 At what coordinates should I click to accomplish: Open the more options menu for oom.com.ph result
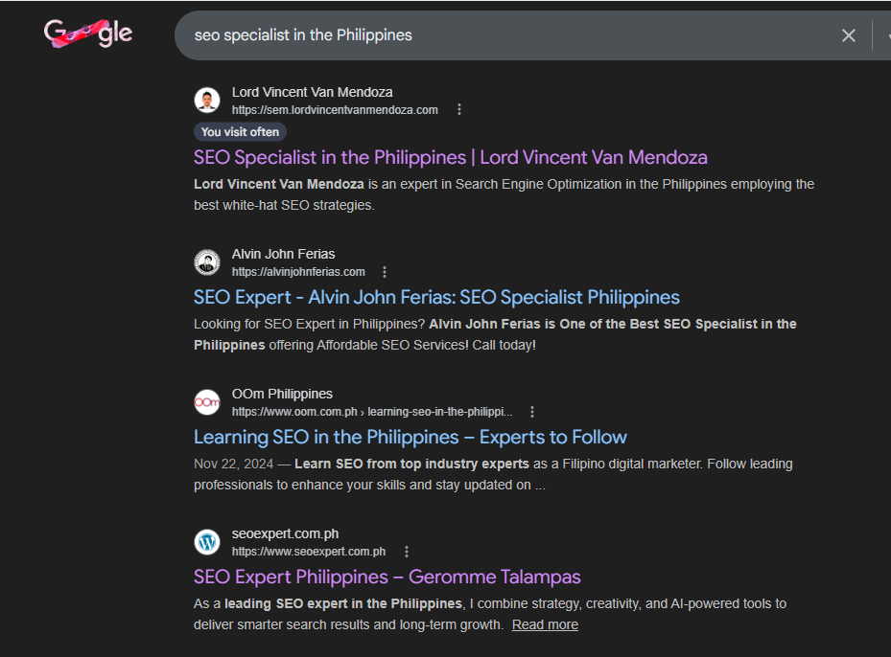pos(533,412)
